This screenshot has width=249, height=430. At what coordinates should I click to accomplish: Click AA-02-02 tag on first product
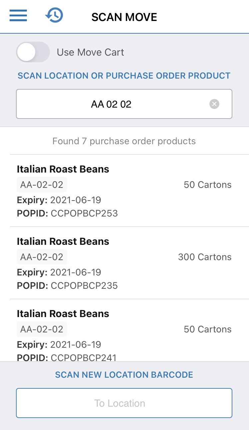(42, 185)
